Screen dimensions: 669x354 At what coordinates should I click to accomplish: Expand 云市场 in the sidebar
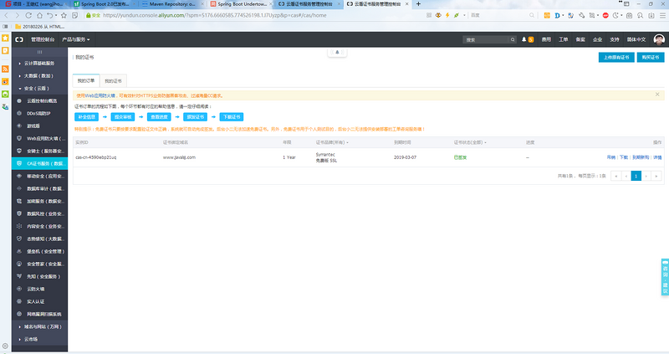tap(39, 339)
